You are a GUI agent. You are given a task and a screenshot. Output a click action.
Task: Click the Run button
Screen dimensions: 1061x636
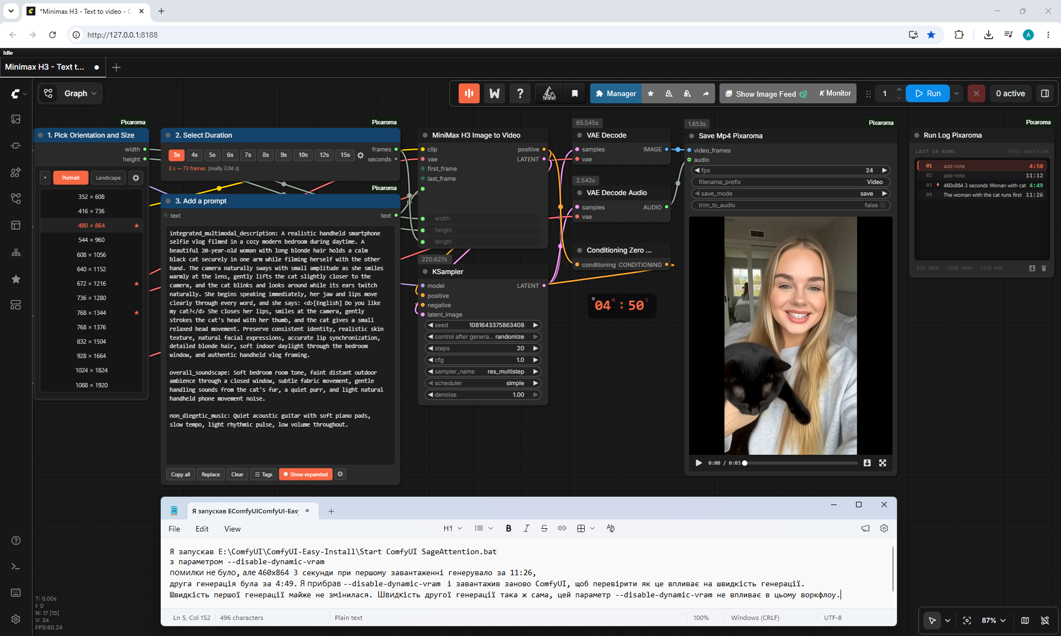pyautogui.click(x=928, y=93)
